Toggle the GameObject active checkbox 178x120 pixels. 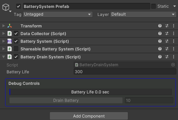pyautogui.click(x=18, y=6)
